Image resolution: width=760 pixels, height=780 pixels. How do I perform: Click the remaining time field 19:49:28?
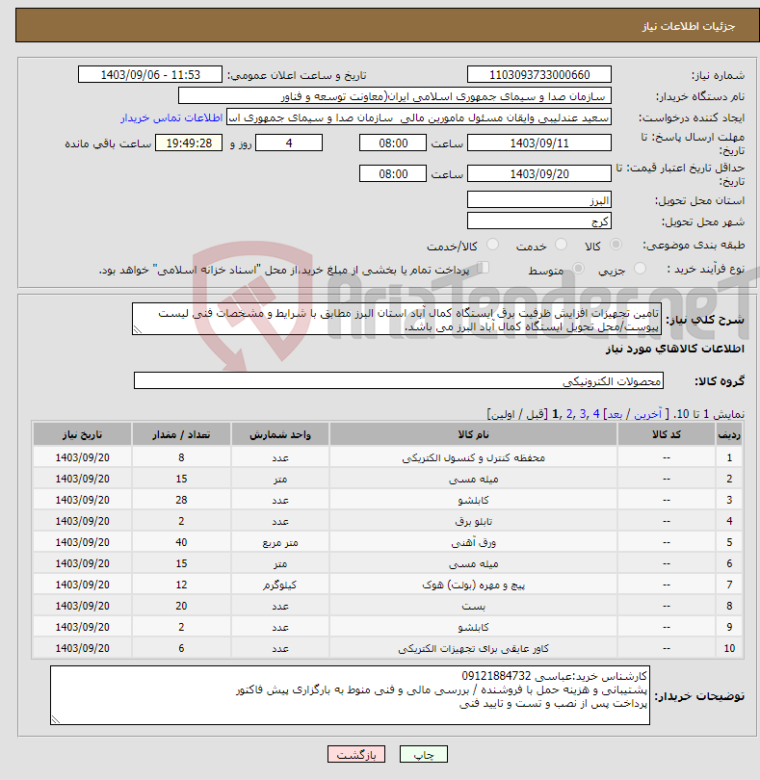pyautogui.click(x=189, y=143)
